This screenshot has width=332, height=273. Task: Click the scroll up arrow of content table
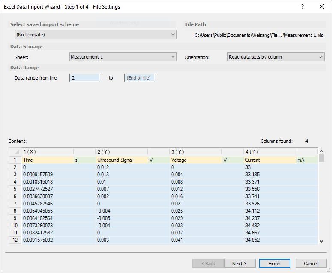point(321,151)
